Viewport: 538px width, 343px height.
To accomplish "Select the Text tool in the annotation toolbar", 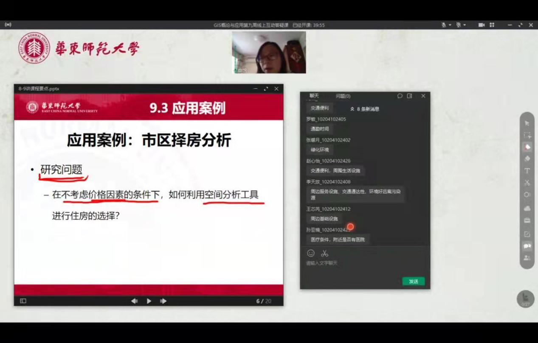I will click(x=527, y=171).
